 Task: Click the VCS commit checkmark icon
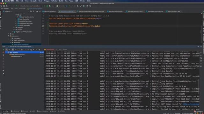click(x=69, y=6)
